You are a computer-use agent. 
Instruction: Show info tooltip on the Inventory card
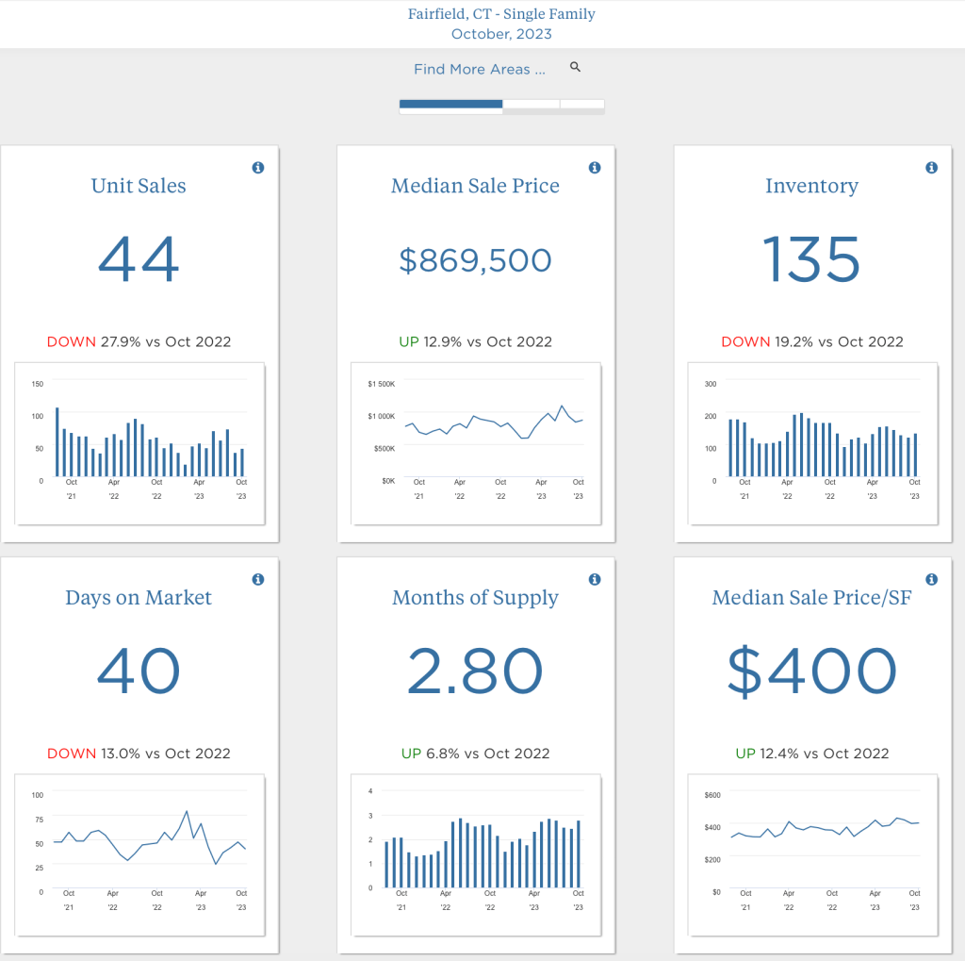coord(931,168)
